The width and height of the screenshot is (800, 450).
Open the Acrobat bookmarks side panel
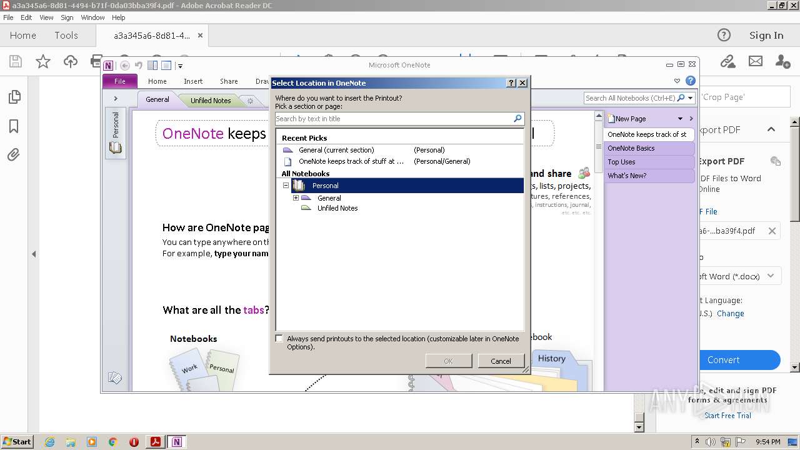point(14,126)
